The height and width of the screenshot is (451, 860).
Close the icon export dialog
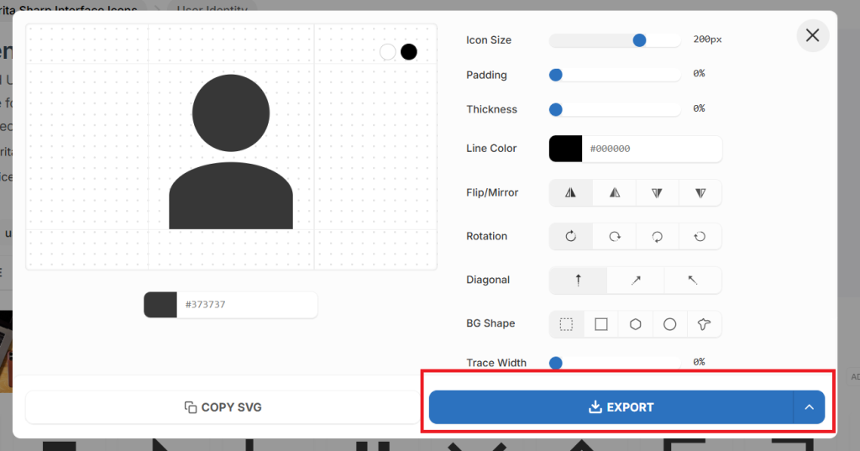(x=812, y=35)
